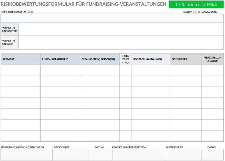This screenshot has width=225, height=161.
Task: Select the FERTIGSTELLUNGSDATUM column header
Action: pyautogui.click(x=212, y=59)
